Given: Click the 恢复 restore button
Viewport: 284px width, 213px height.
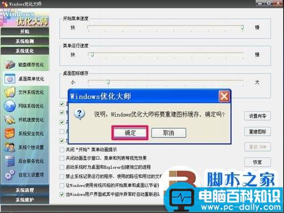Looking at the screenshot, I should pos(257,162).
